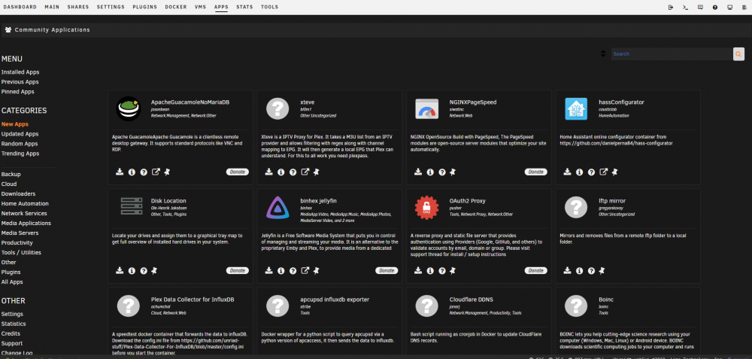Open the log icon at top right corner
This screenshot has height=359, width=752.
click(x=744, y=8)
